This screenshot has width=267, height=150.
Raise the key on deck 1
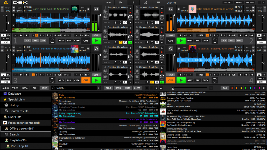click(14, 7)
